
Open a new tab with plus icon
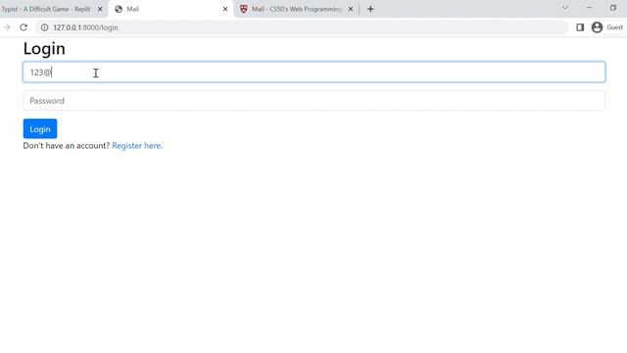(370, 9)
